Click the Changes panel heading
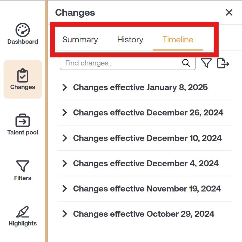This screenshot has height=242, width=242. pos(75,12)
